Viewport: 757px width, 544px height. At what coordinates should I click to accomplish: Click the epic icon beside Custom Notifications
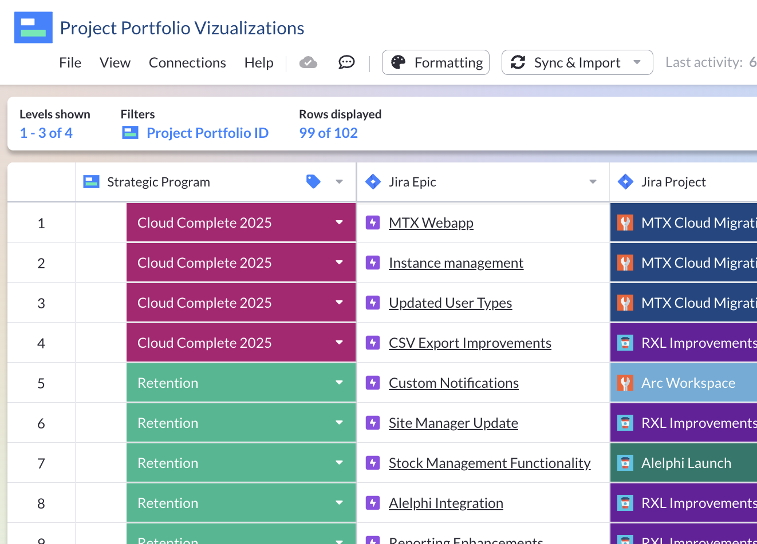pyautogui.click(x=373, y=383)
